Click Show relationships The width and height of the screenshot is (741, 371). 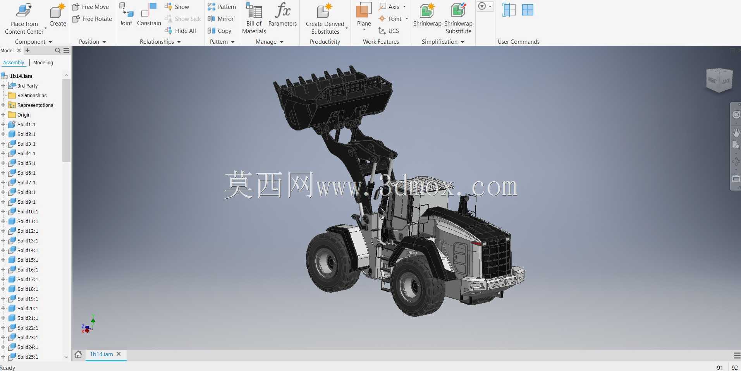click(177, 7)
